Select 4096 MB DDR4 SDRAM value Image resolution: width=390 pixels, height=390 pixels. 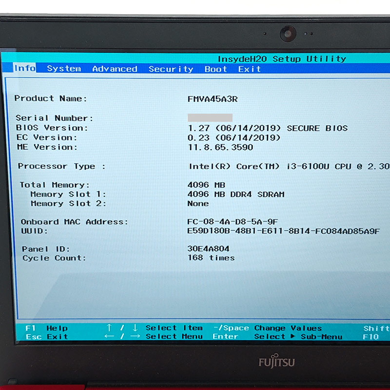[236, 194]
